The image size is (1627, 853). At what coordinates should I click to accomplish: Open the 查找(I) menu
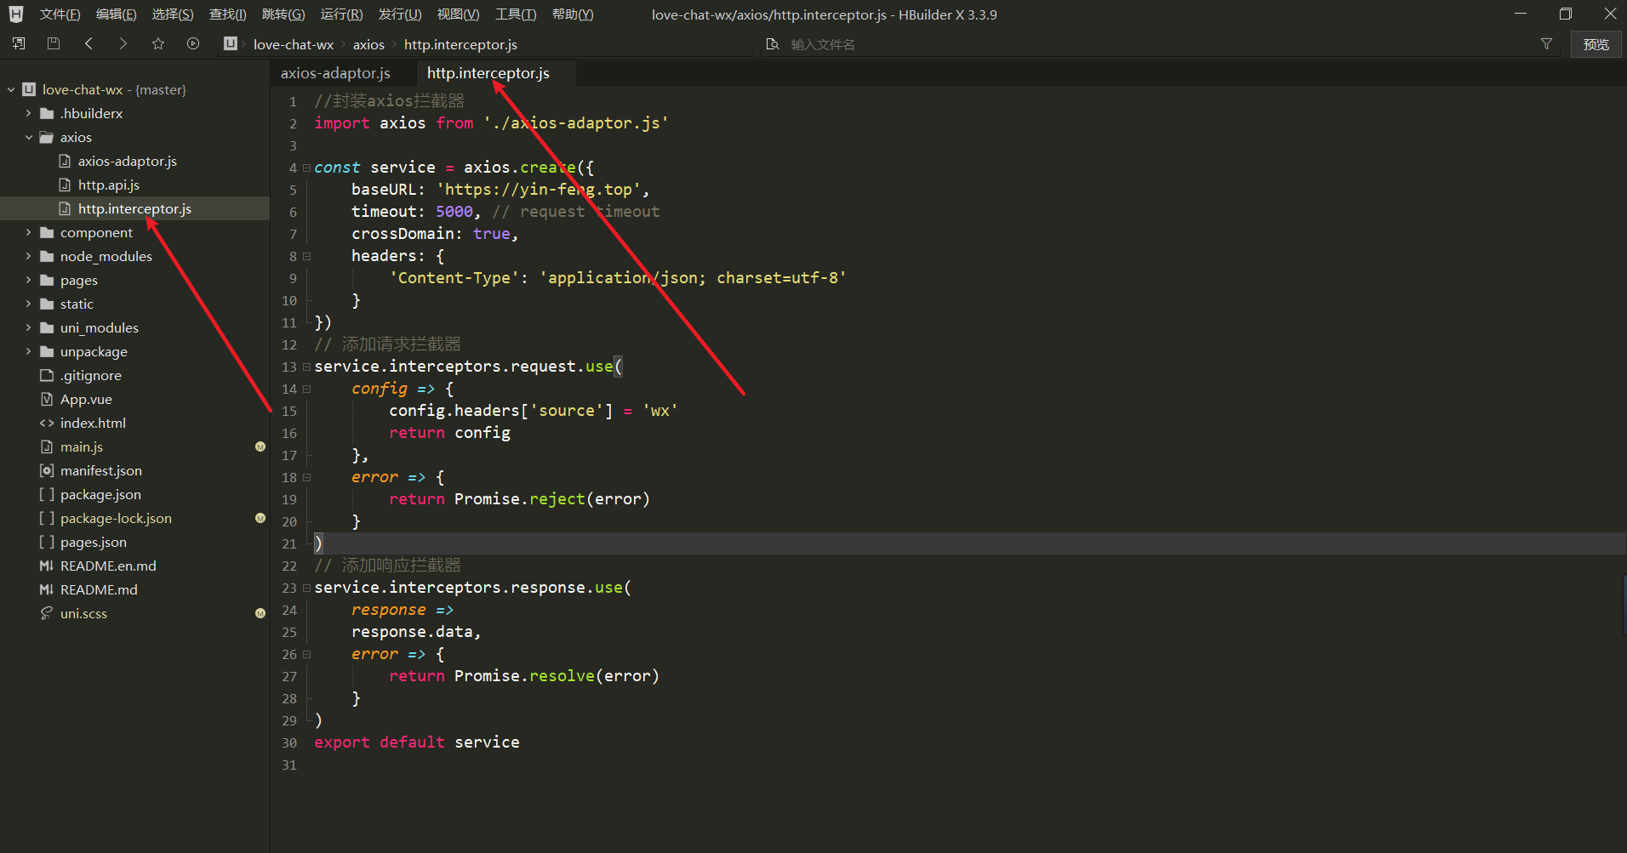point(228,14)
